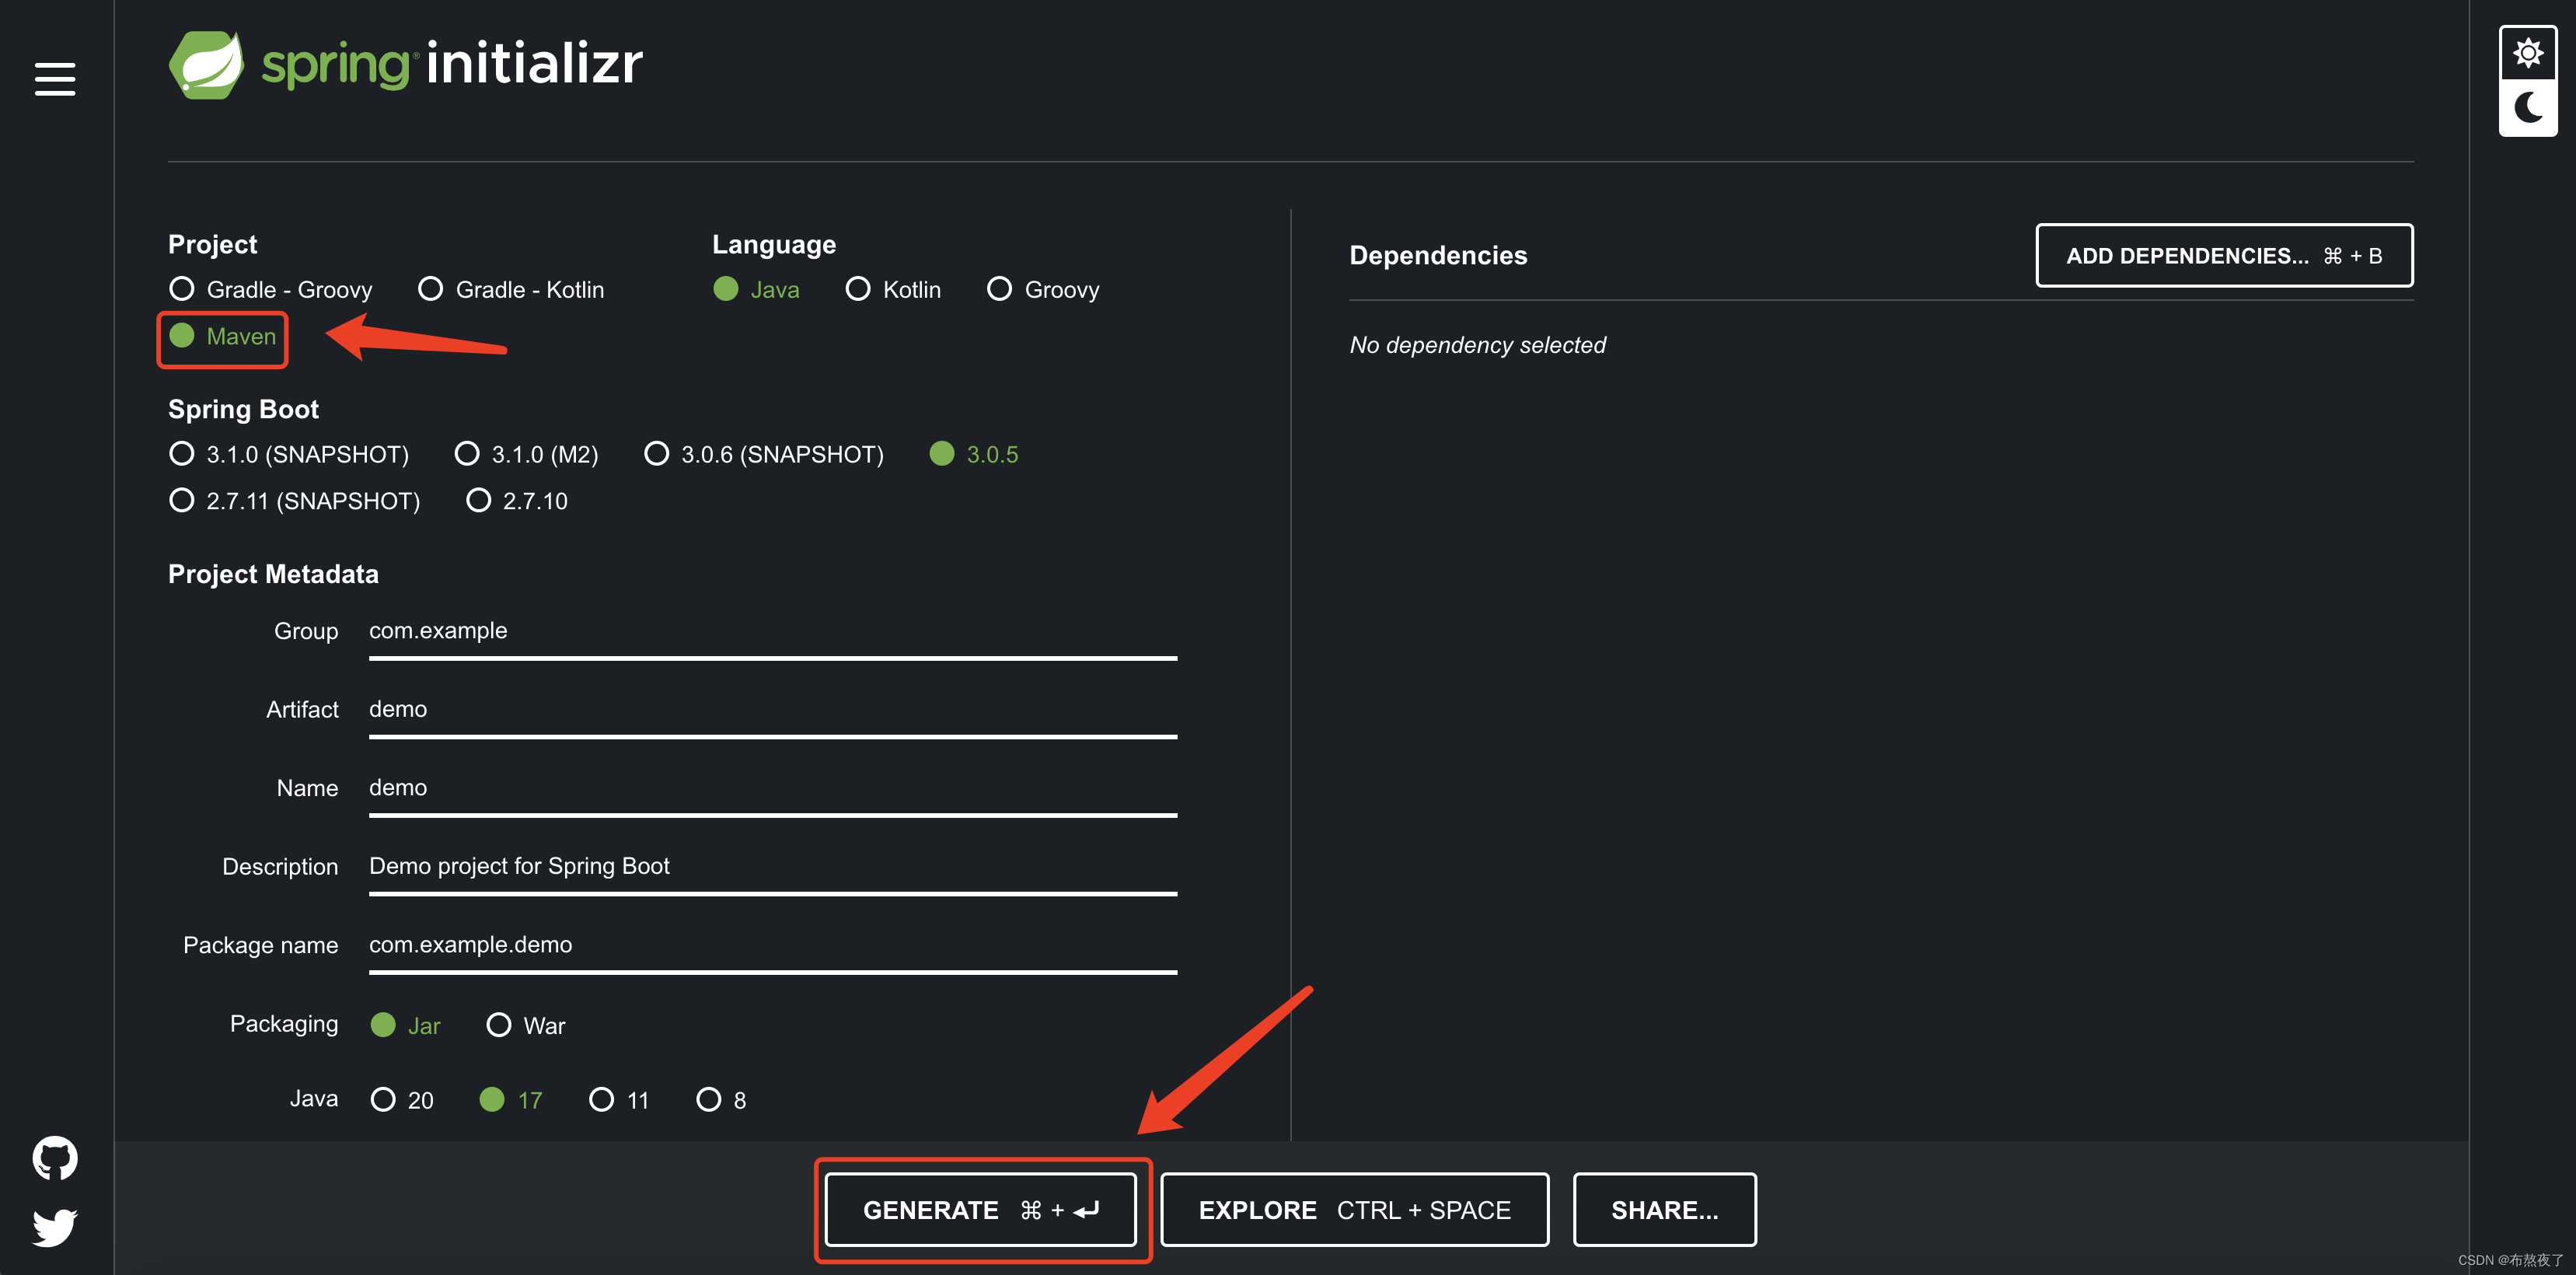Select Spring Boot 3.0.5
The height and width of the screenshot is (1275, 2576).
point(974,455)
